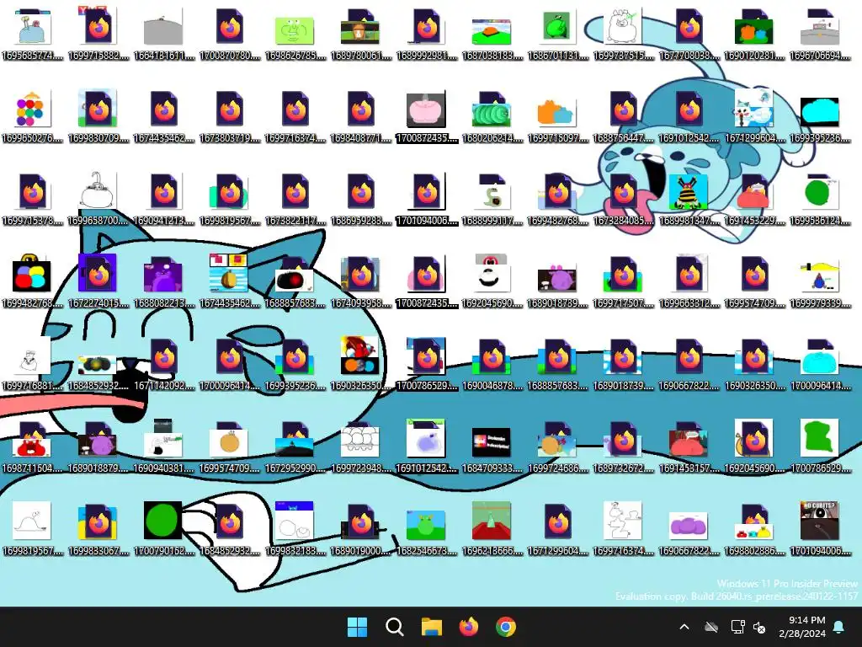Click muted volume tray icon
Image resolution: width=862 pixels, height=647 pixels.
[759, 627]
